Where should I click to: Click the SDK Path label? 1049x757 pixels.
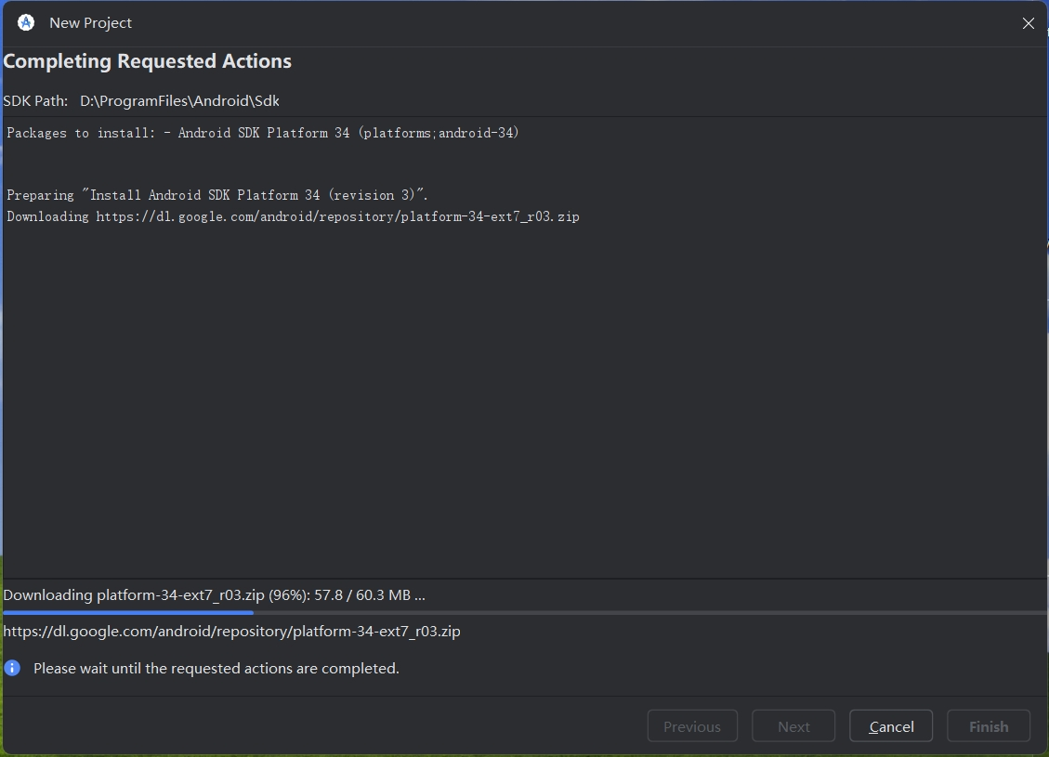[x=35, y=101]
